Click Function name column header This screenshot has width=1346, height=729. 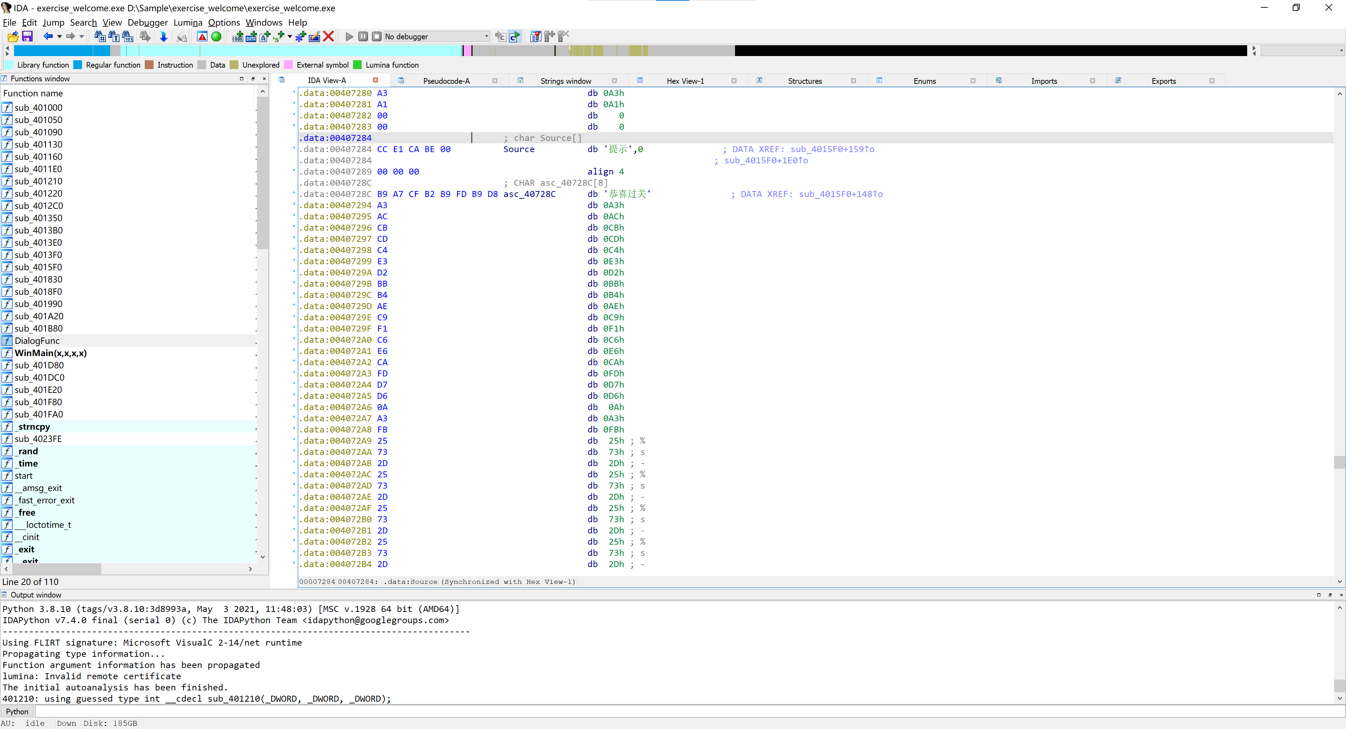(128, 94)
